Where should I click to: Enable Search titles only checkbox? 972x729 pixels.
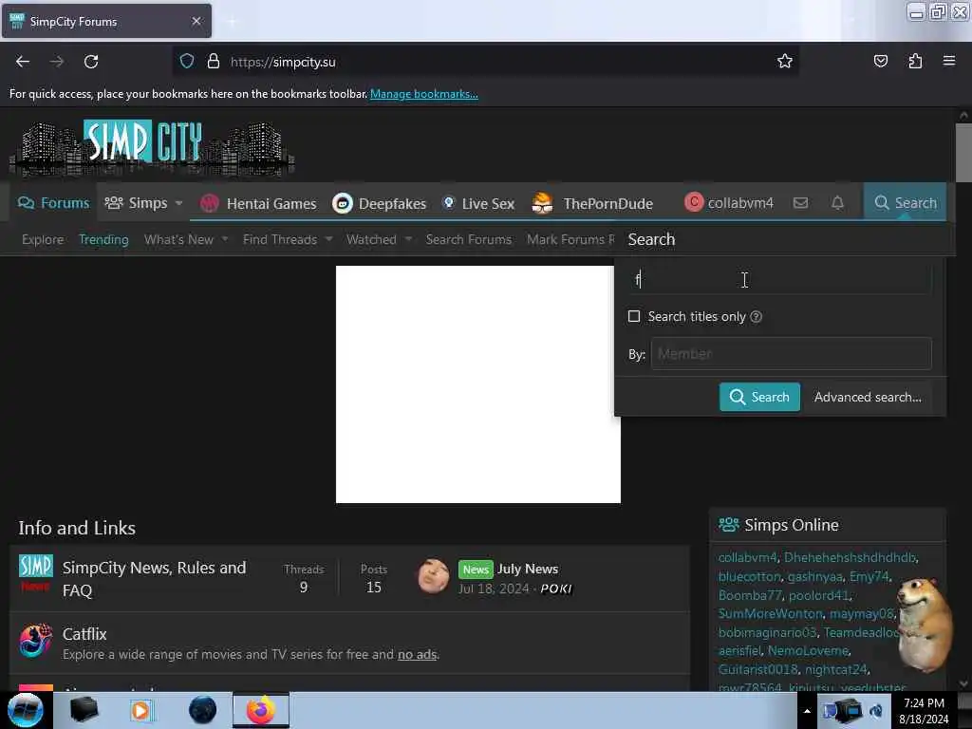[634, 316]
